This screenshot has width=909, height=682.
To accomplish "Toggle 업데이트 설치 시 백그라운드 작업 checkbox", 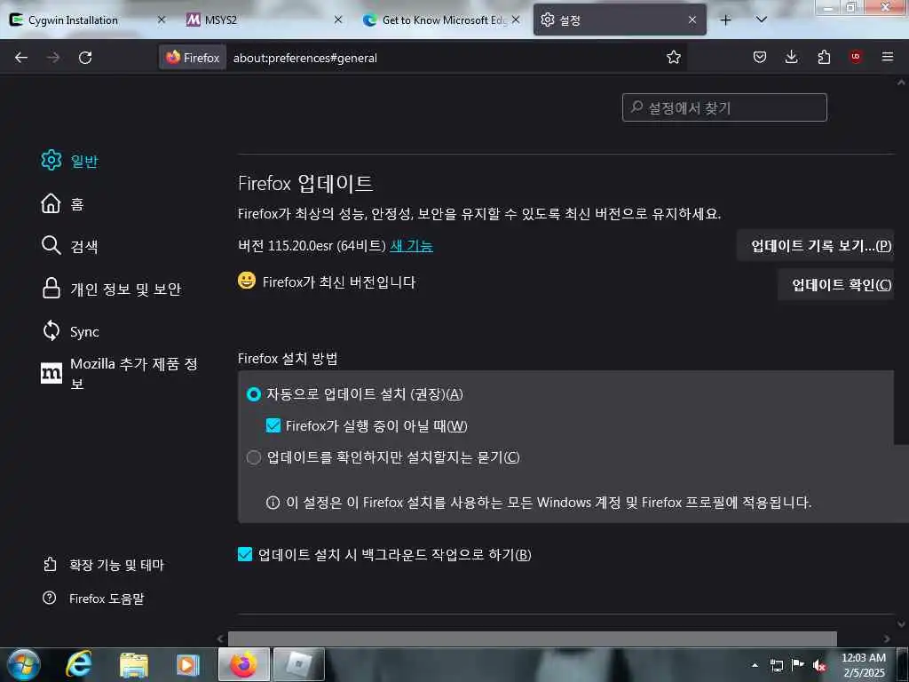I will tap(245, 554).
